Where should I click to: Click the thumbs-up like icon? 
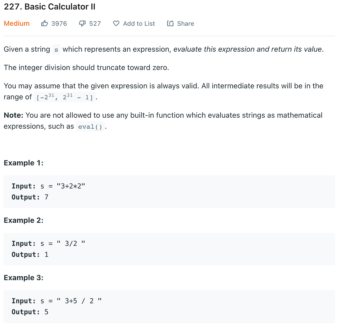(x=44, y=23)
